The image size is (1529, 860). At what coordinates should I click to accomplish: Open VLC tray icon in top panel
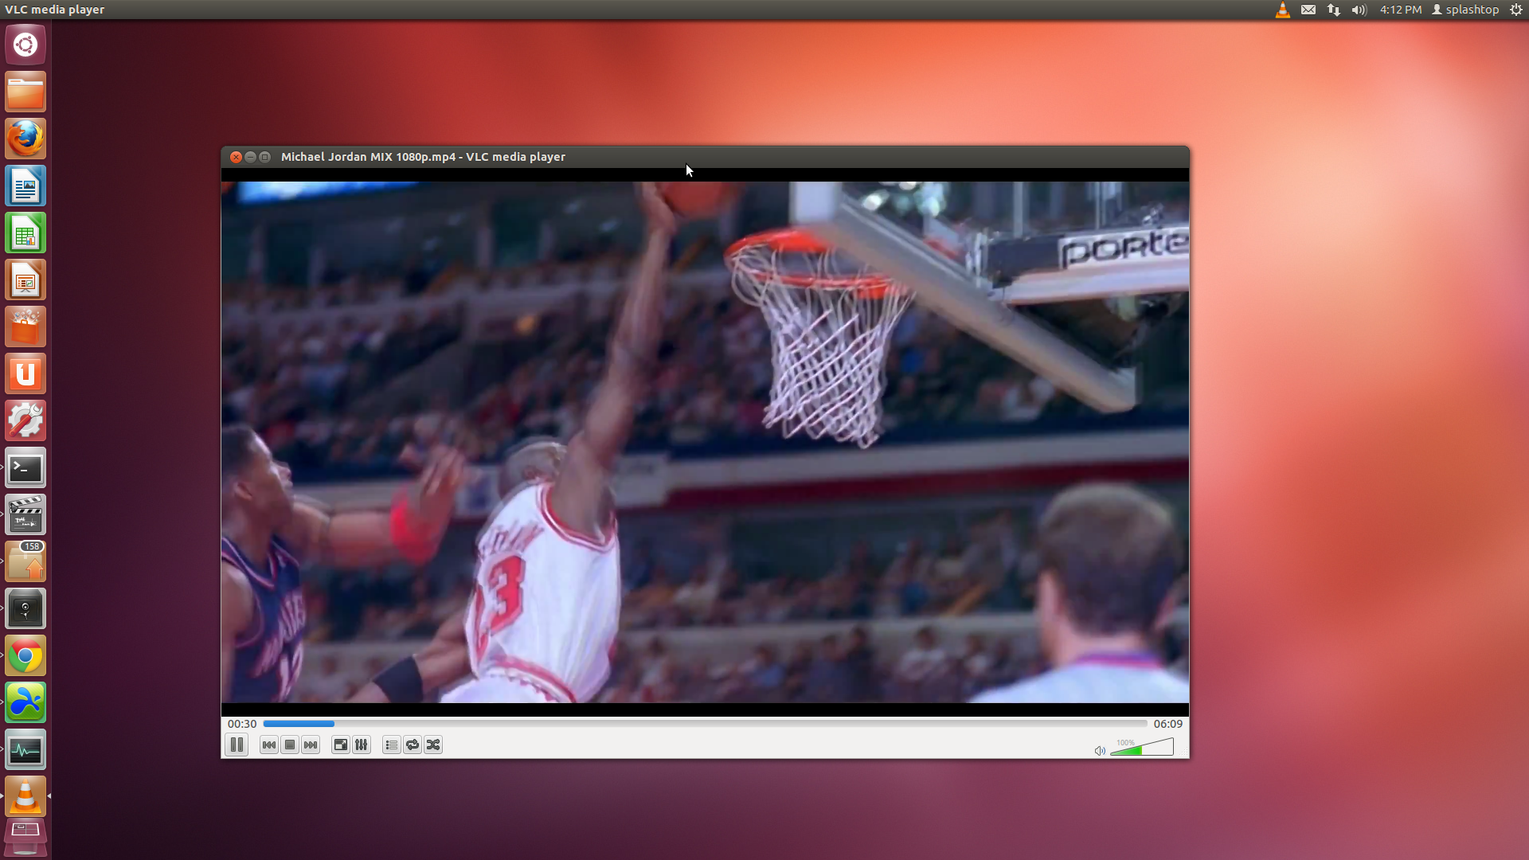(1282, 10)
